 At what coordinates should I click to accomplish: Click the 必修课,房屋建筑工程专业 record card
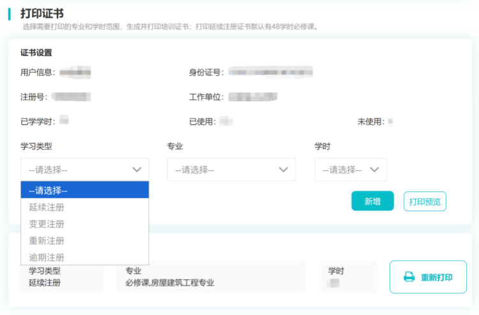click(214, 277)
